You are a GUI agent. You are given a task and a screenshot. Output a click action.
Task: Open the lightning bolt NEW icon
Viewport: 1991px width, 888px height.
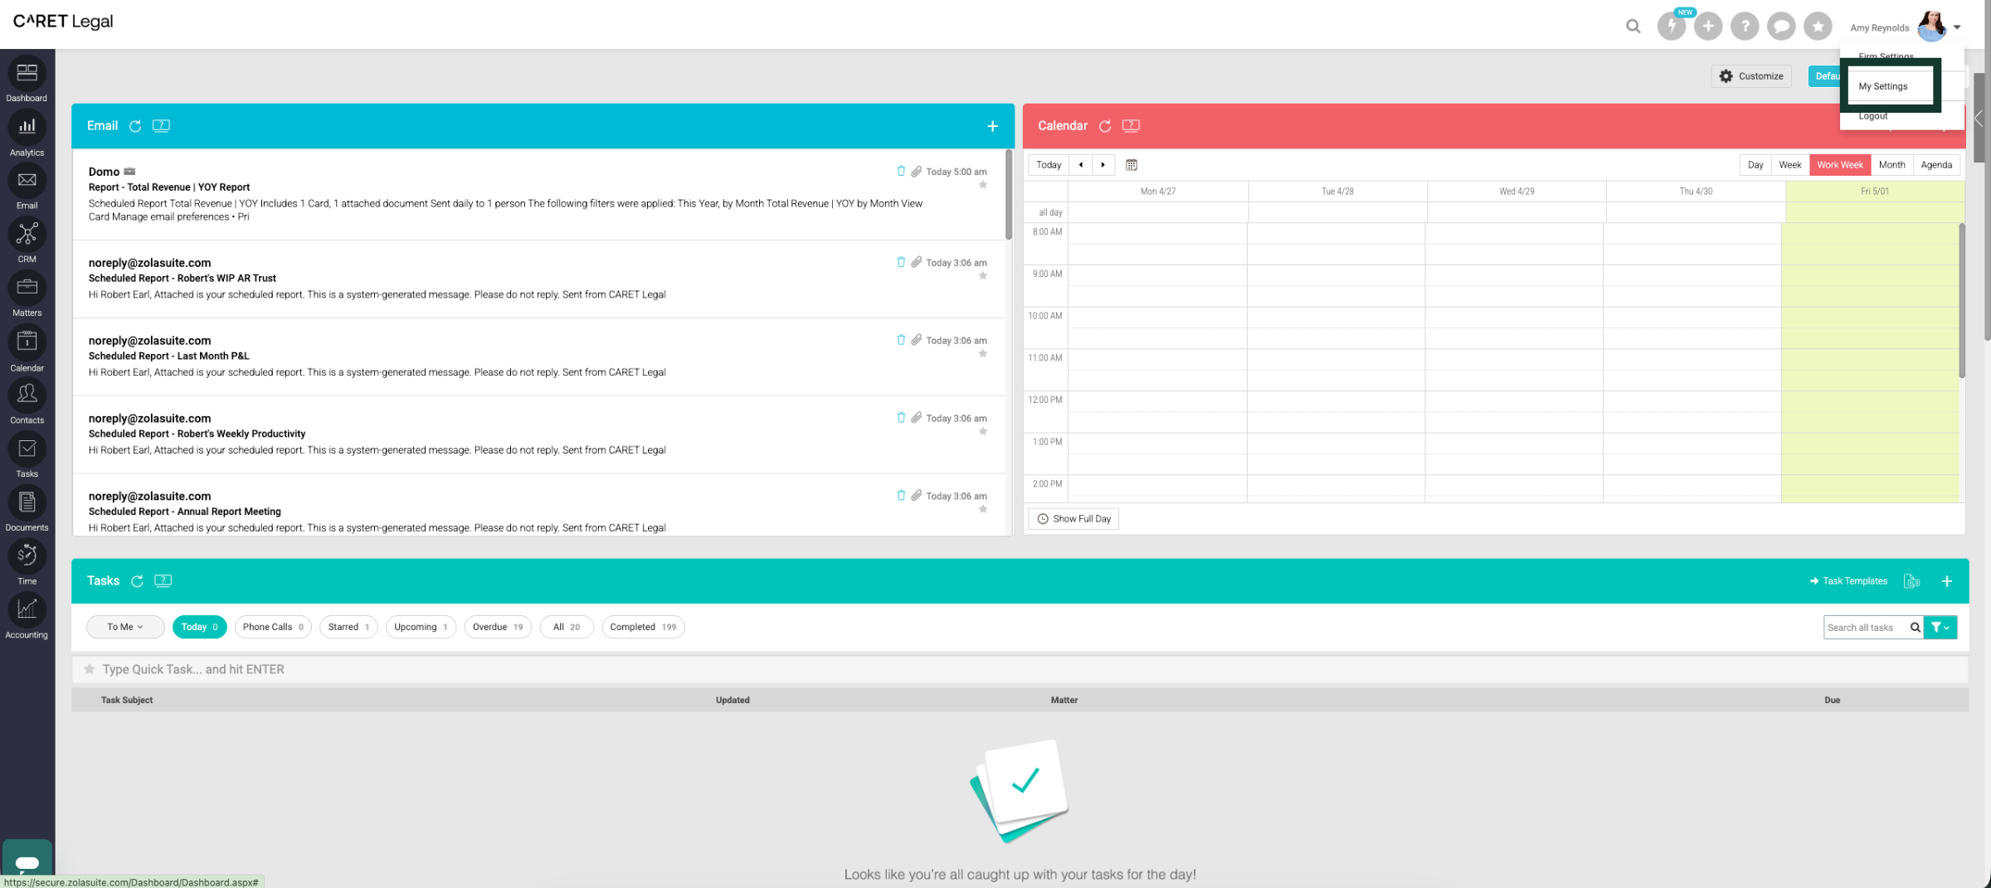[1672, 27]
